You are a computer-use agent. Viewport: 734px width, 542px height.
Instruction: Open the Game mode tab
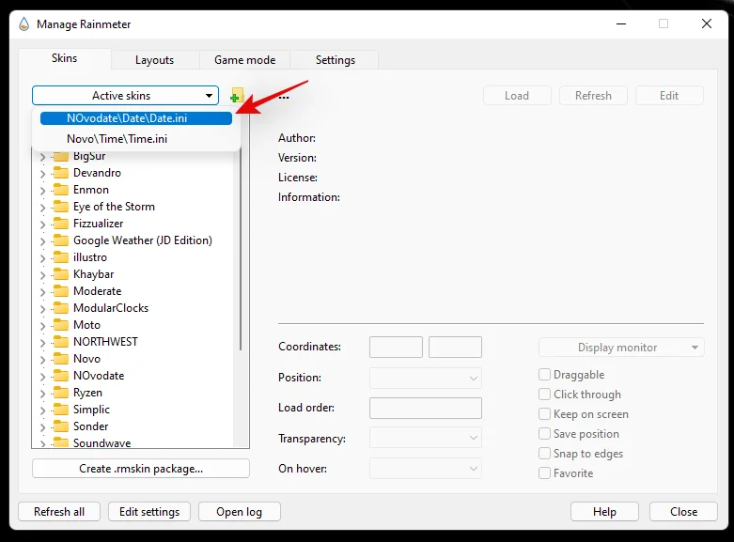[x=244, y=60]
